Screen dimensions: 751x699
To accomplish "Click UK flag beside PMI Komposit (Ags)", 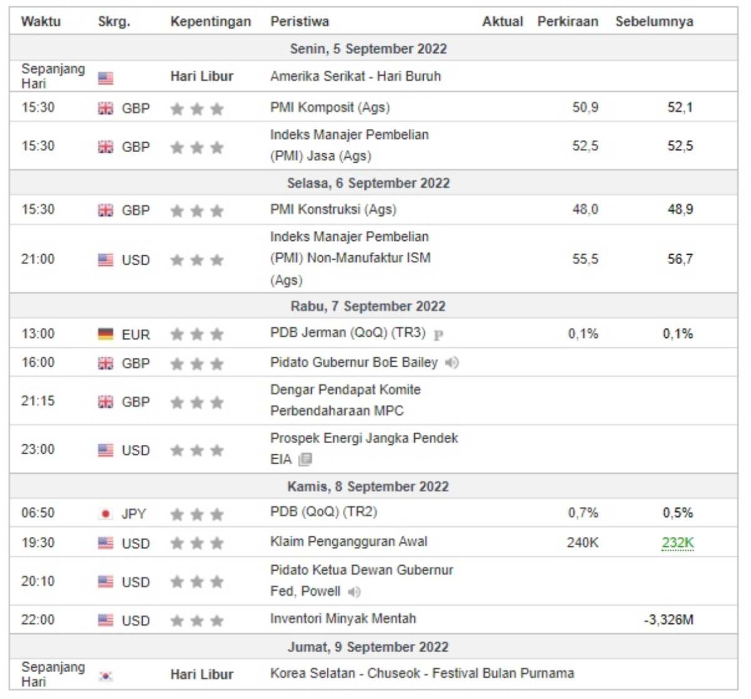I will point(106,109).
